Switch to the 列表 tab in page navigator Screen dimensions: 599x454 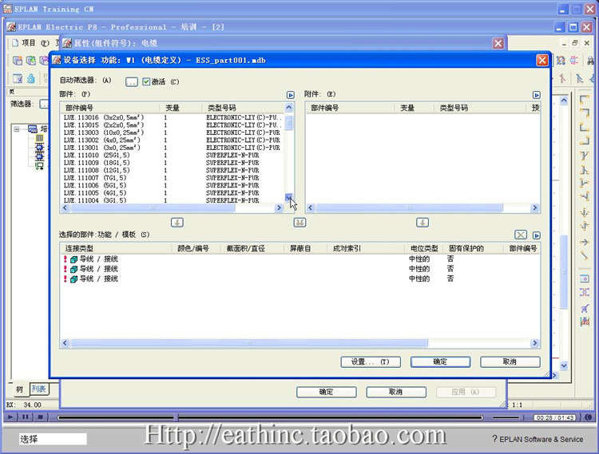coord(38,389)
